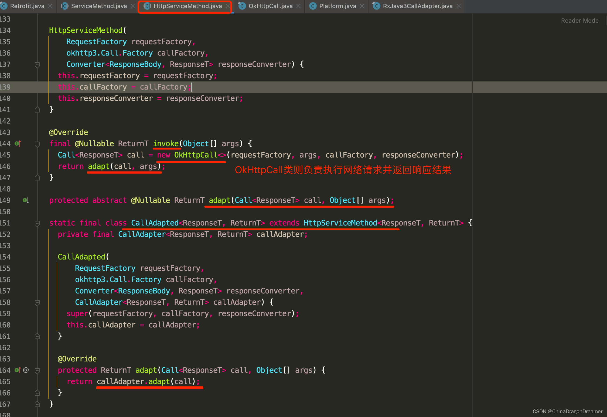Click the fold end marker at line 161
The height and width of the screenshot is (417, 607).
click(x=37, y=336)
